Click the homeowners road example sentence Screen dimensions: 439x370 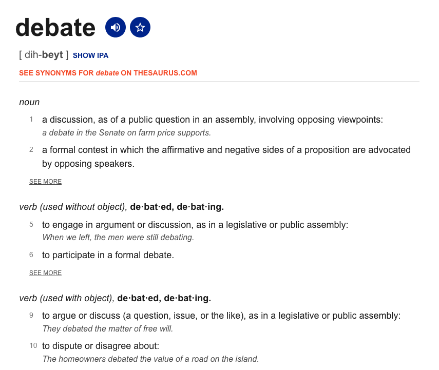click(x=150, y=359)
